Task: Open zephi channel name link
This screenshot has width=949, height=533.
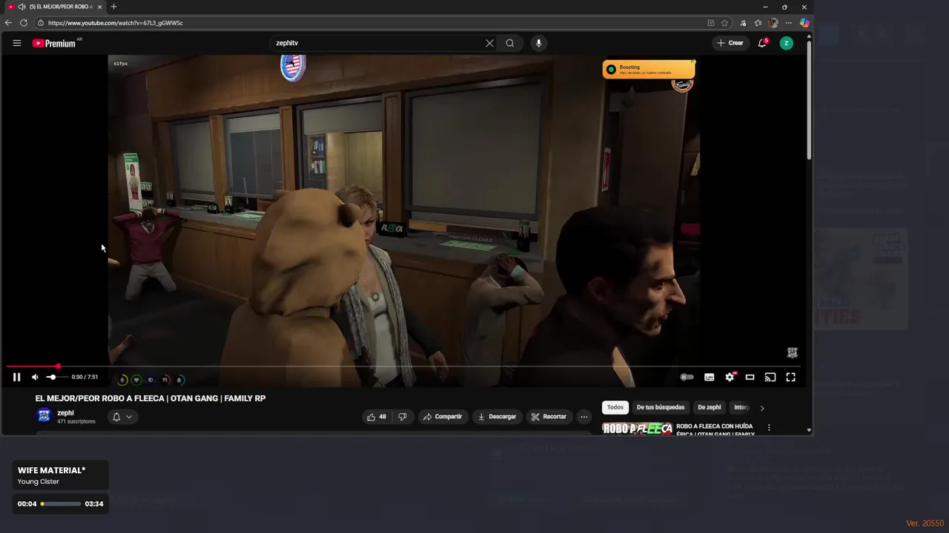Action: 65,413
